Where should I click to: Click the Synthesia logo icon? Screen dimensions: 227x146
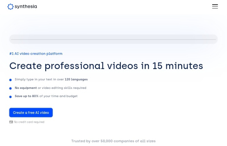(x=11, y=6)
